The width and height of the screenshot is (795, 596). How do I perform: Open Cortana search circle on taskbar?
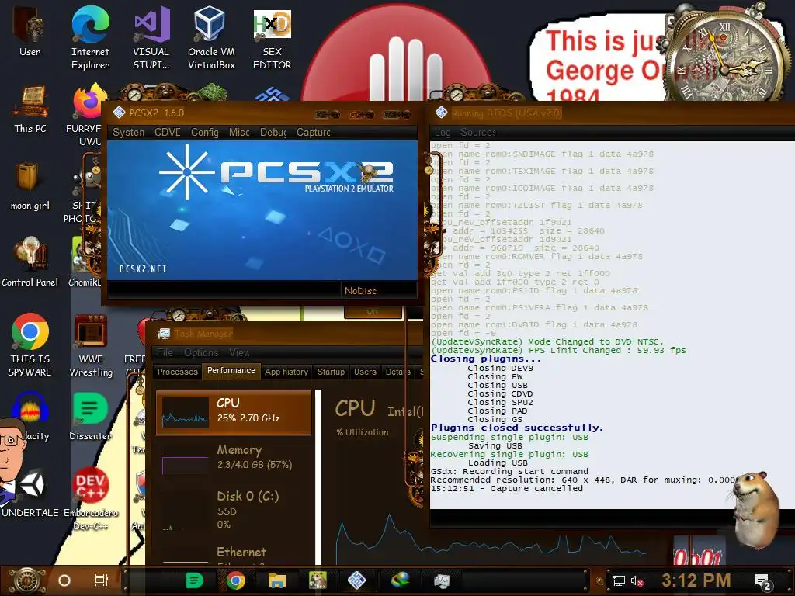tap(64, 580)
